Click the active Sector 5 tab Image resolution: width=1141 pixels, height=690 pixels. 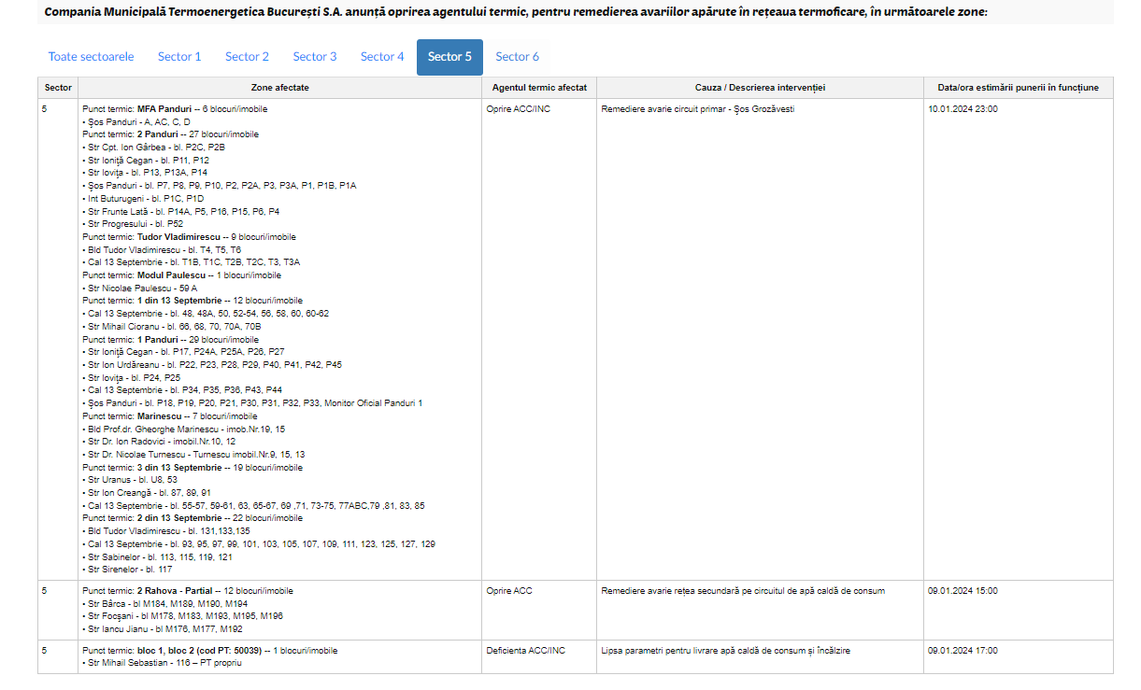pyautogui.click(x=449, y=57)
